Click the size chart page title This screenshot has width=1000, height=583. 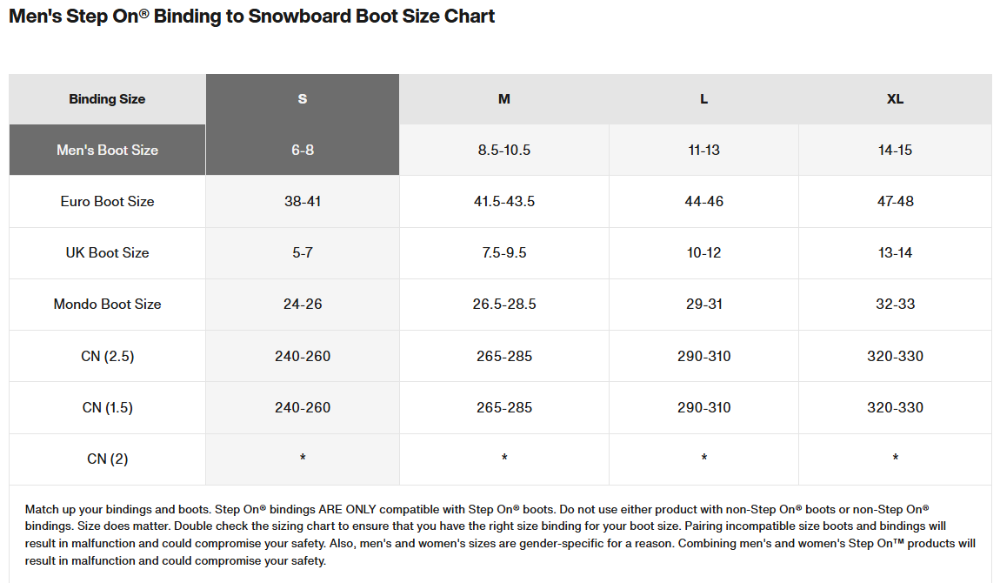point(252,16)
